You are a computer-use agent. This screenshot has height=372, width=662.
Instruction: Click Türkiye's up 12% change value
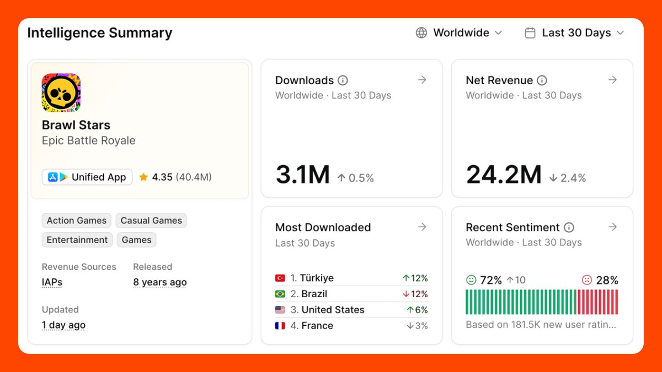(415, 278)
